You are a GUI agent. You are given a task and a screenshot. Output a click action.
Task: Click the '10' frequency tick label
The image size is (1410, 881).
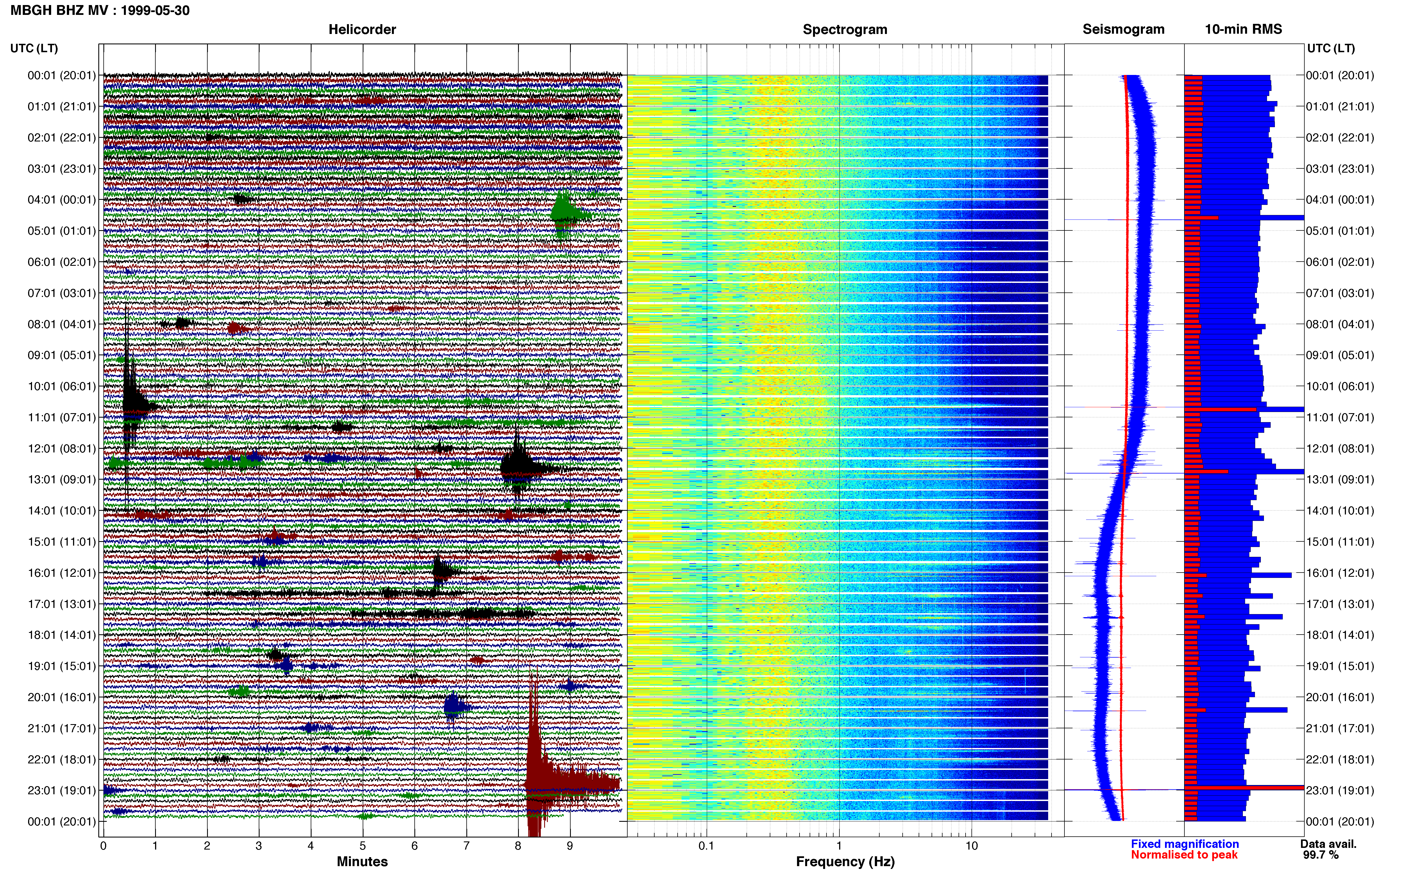pos(971,845)
